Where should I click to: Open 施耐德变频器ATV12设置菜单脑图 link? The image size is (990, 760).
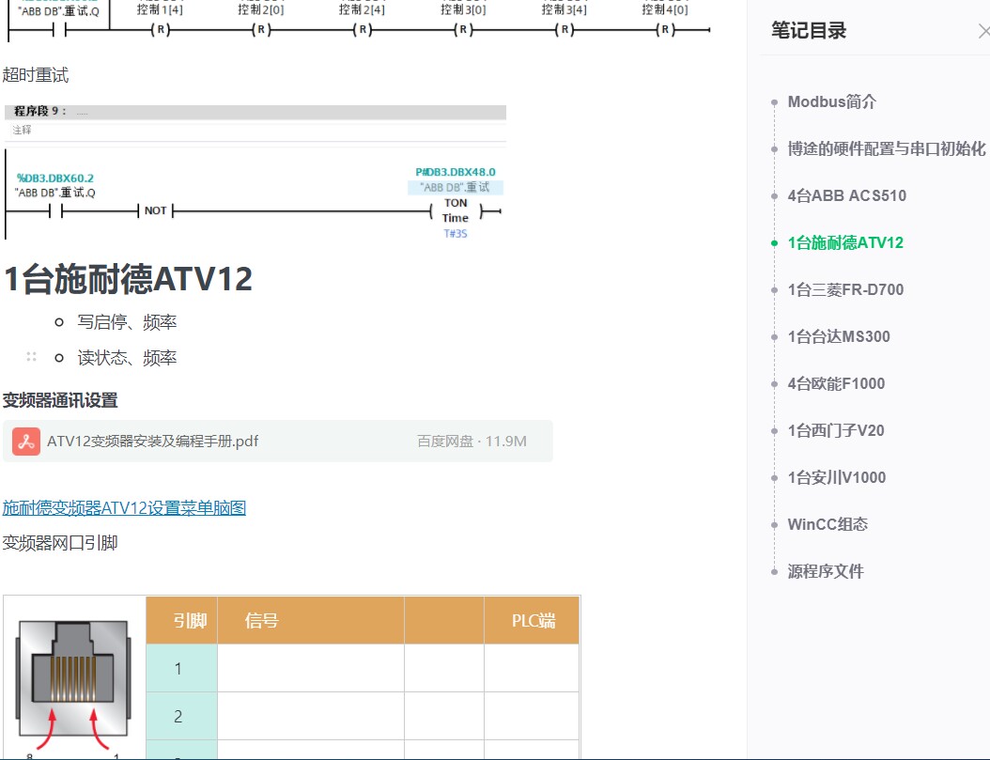124,508
